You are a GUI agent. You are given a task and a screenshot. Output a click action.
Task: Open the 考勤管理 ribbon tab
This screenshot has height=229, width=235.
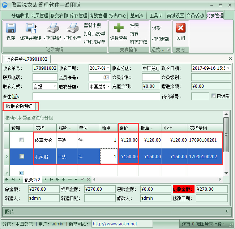coord(98,16)
